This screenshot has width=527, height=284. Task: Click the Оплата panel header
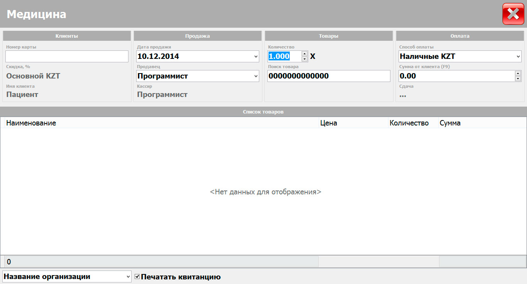460,36
